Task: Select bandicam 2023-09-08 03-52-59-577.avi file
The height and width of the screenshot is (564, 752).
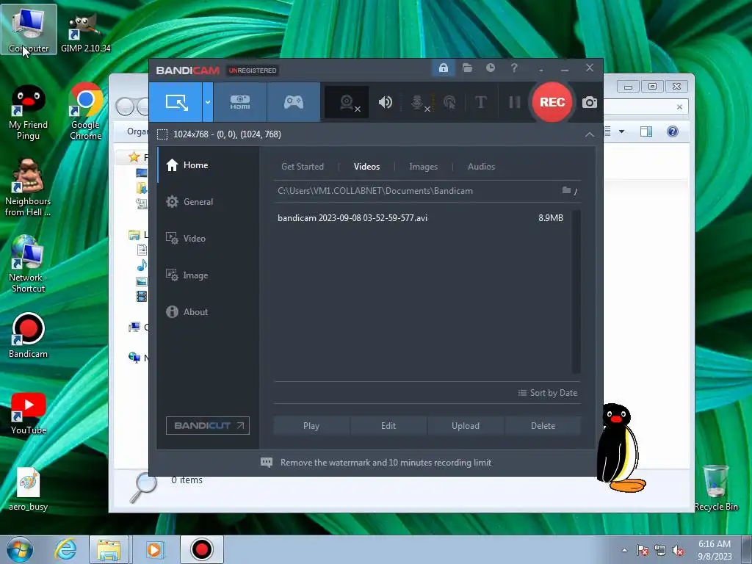Action: click(x=420, y=218)
